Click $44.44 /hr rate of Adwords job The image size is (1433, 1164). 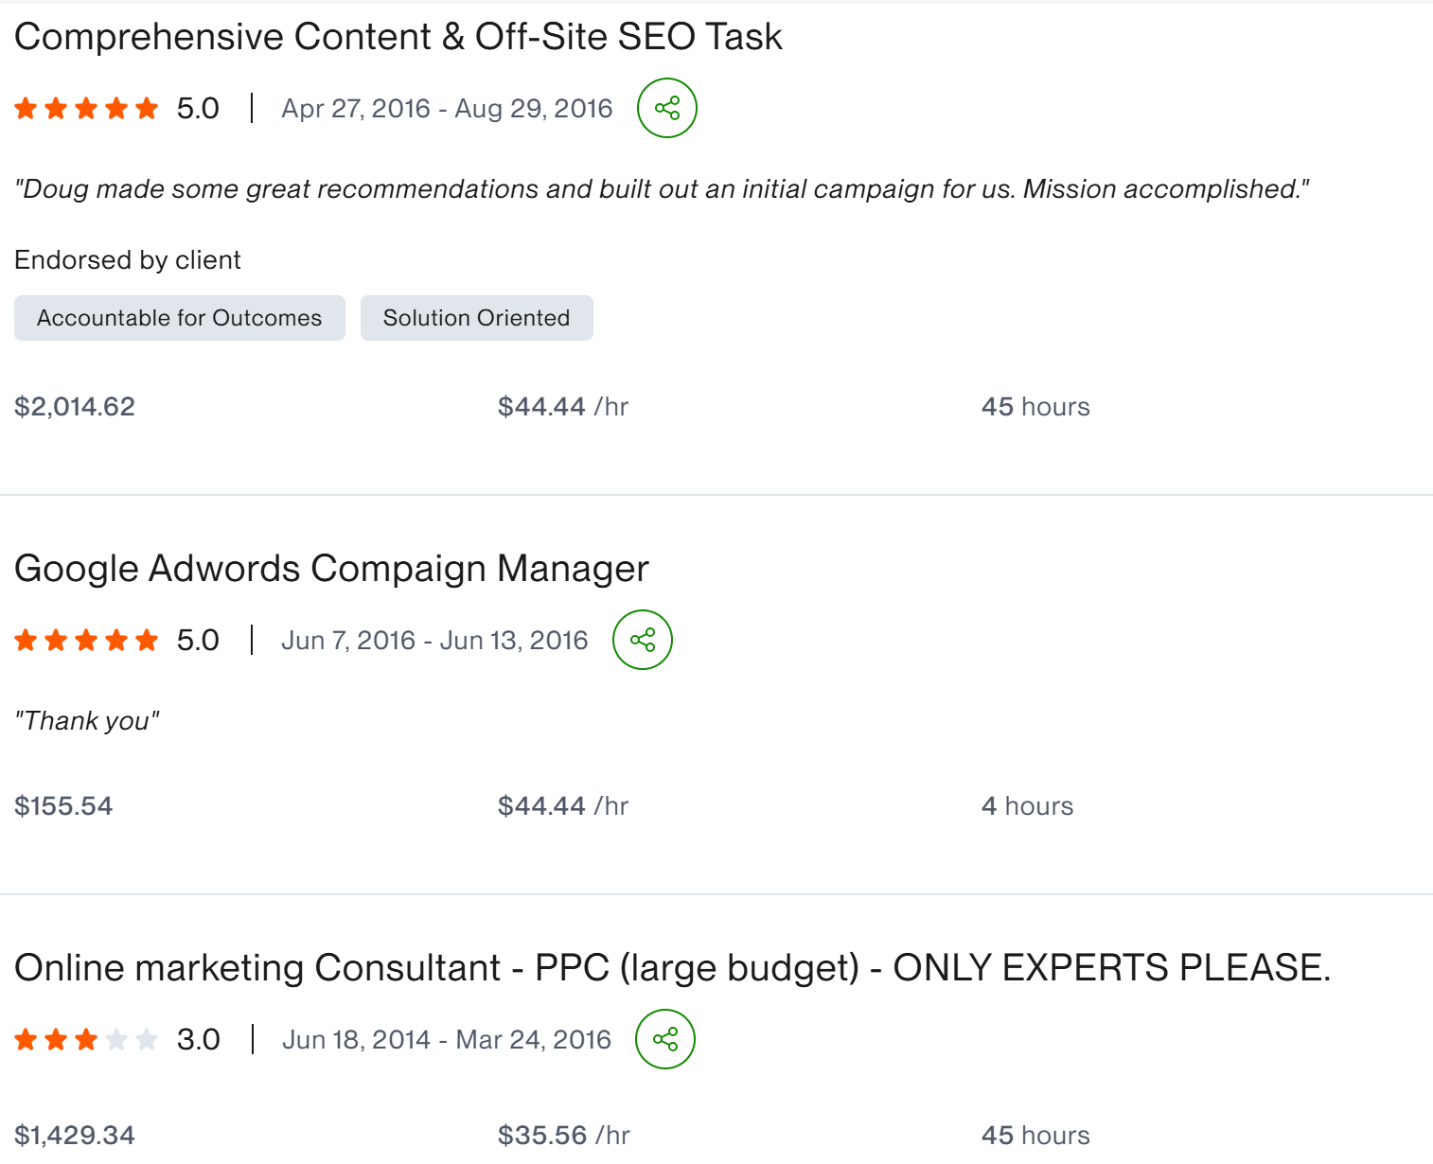click(x=563, y=806)
